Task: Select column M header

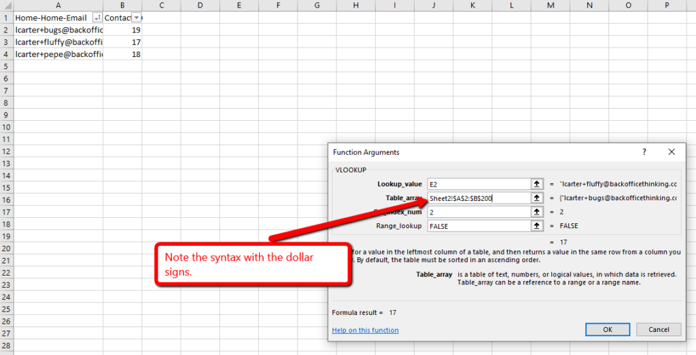Action: pos(551,5)
